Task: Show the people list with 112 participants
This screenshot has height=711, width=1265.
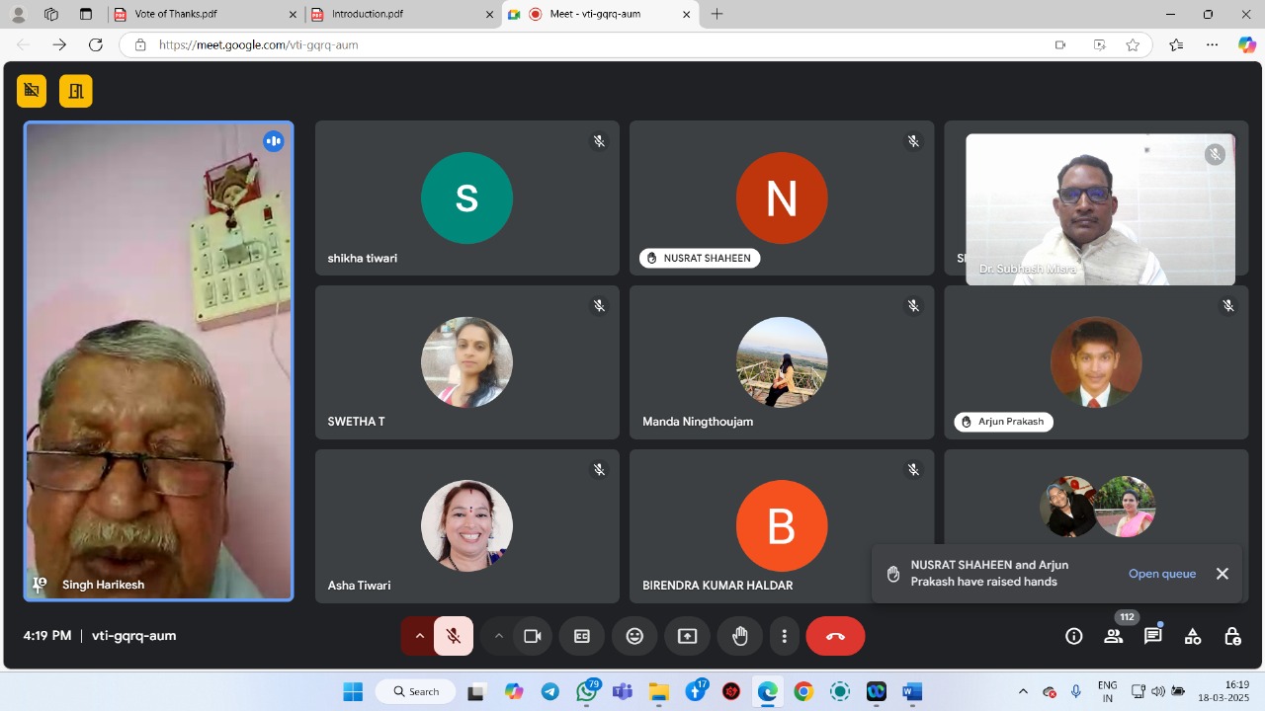Action: tap(1114, 637)
